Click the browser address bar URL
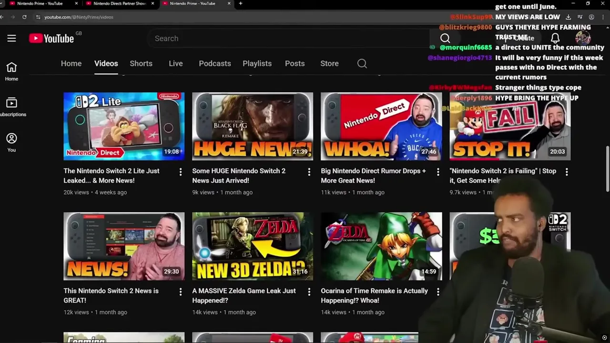 pos(79,17)
